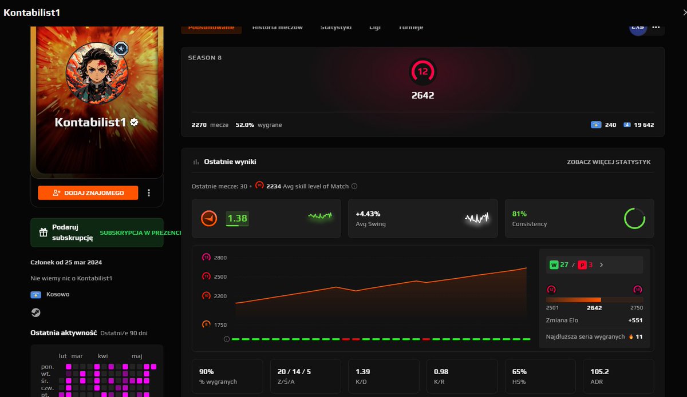The image size is (687, 397).
Task: Click the flame icon next to win streak 11
Action: 631,336
